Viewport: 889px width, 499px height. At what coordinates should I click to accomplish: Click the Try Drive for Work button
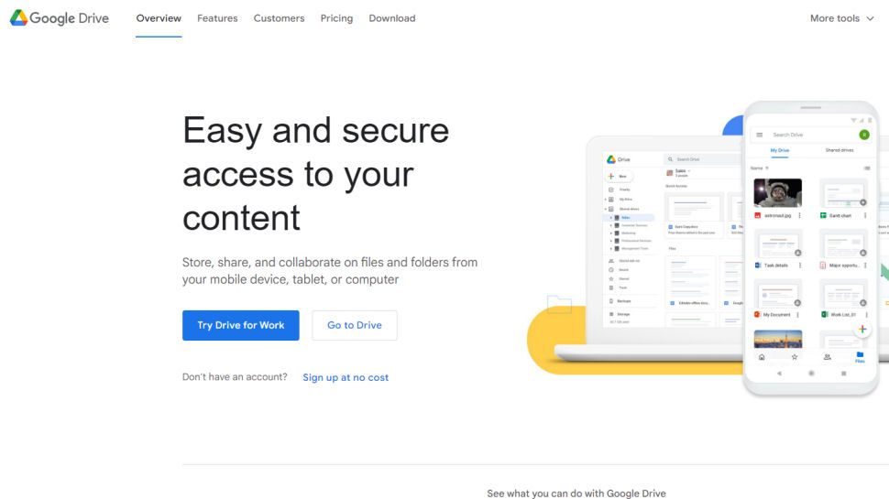(x=240, y=325)
